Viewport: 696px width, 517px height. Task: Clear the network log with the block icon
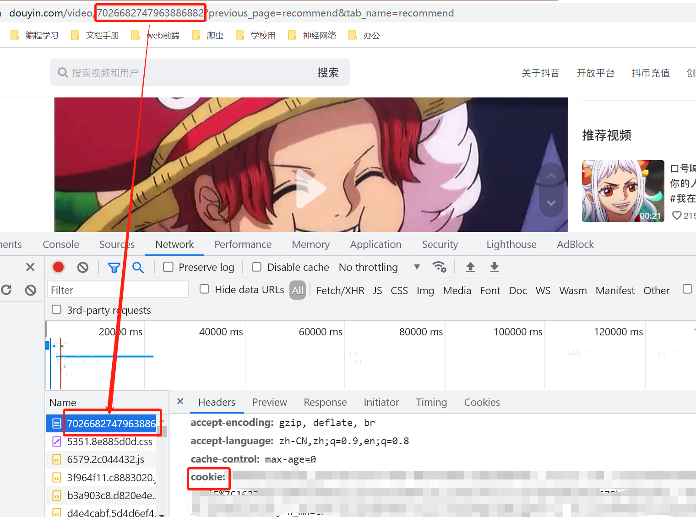(82, 267)
